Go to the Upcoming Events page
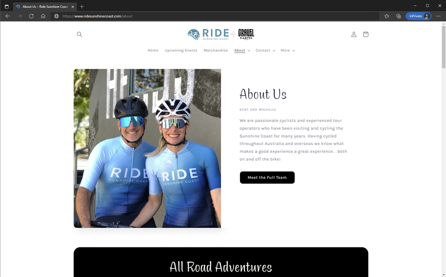This screenshot has height=277, width=446. [181, 50]
